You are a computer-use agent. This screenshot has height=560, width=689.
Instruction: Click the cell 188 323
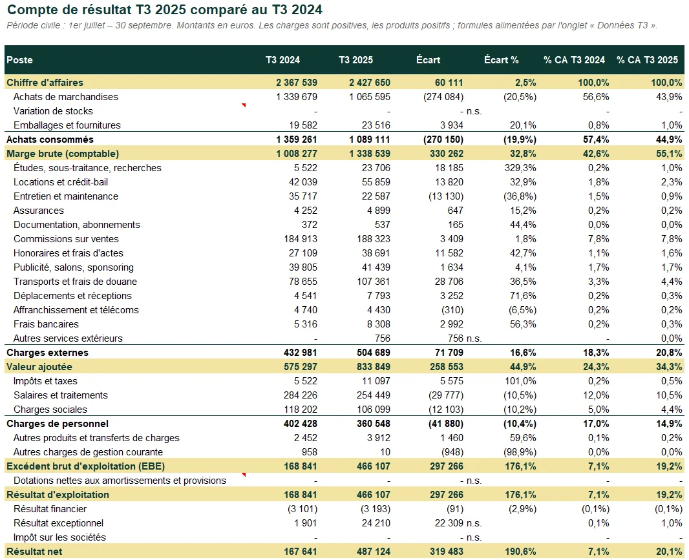373,239
